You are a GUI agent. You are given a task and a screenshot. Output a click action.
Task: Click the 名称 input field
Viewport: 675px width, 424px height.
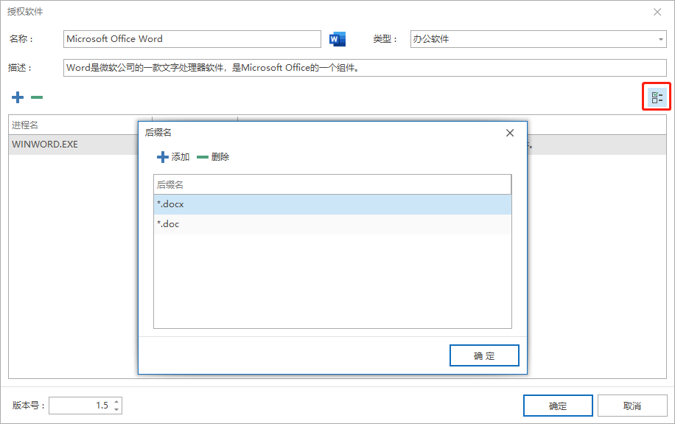192,39
